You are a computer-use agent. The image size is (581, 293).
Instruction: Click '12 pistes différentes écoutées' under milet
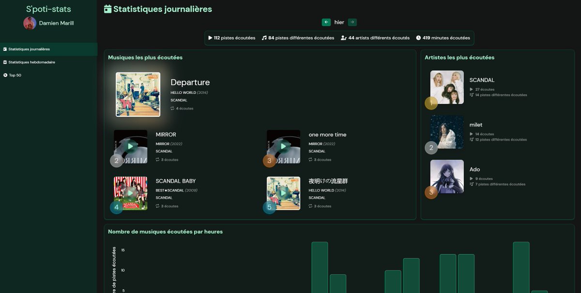[501, 139]
